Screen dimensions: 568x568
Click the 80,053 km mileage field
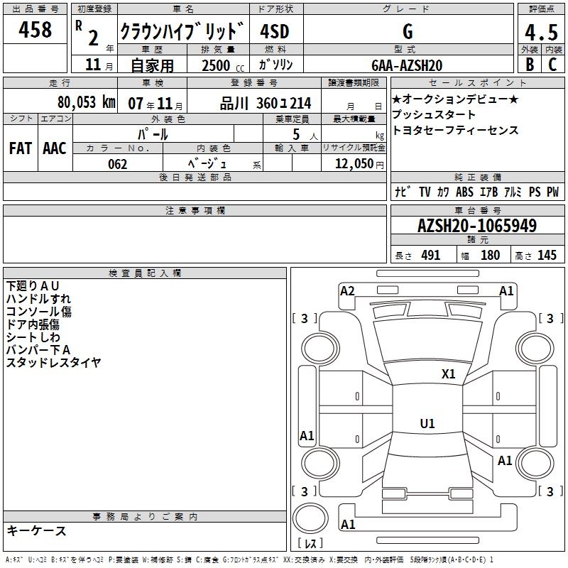86,102
